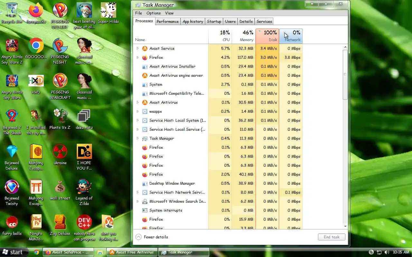Click the End task button
This screenshot has width=412, height=257.
332,237
